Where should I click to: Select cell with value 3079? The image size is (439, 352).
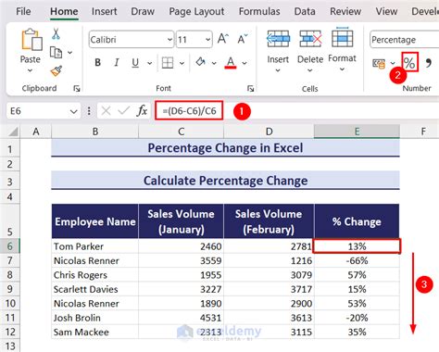269,275
